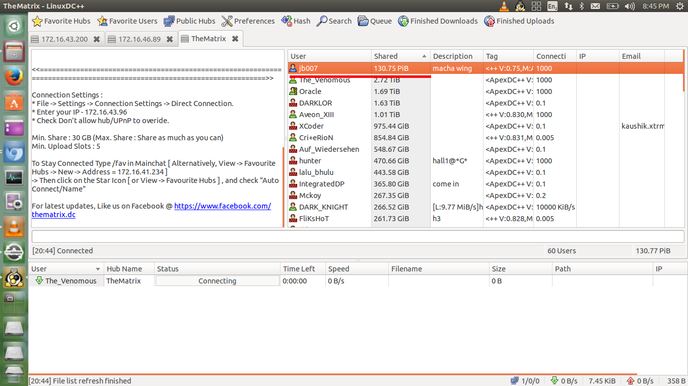Viewport: 688px width, 386px height.
Task: Open the Favorite Users list
Action: (x=127, y=21)
